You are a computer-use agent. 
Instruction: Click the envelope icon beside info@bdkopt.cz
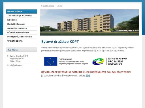[x=8, y=65]
